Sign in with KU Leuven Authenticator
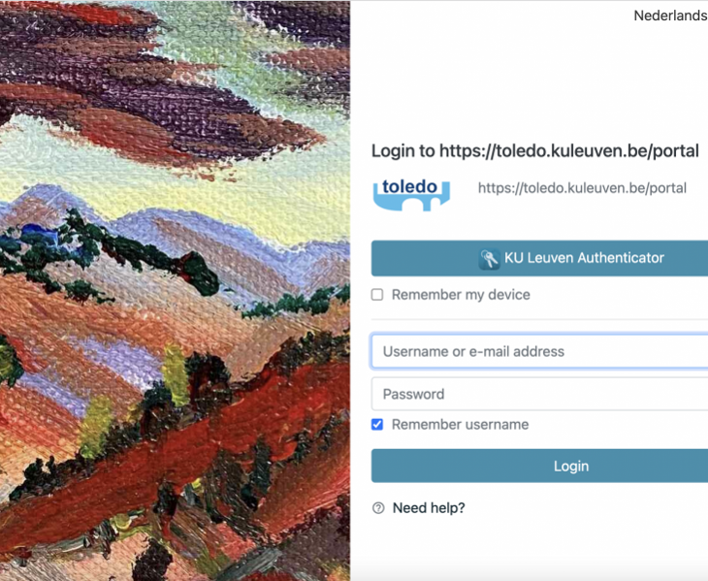The image size is (708, 581). coord(539,258)
